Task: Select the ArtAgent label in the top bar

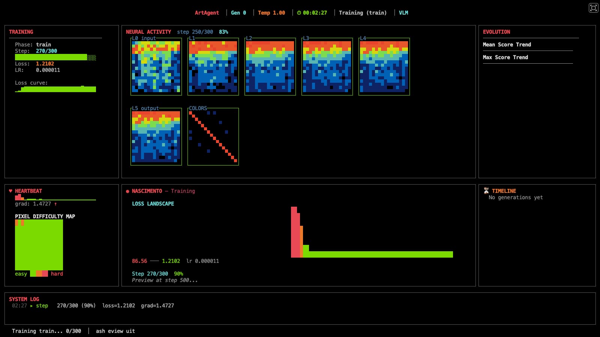Action: [x=207, y=13]
